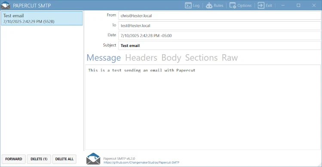Image resolution: width=322 pixels, height=167 pixels.
Task: Close the Papercut SMTP window
Action: pyautogui.click(x=314, y=6)
